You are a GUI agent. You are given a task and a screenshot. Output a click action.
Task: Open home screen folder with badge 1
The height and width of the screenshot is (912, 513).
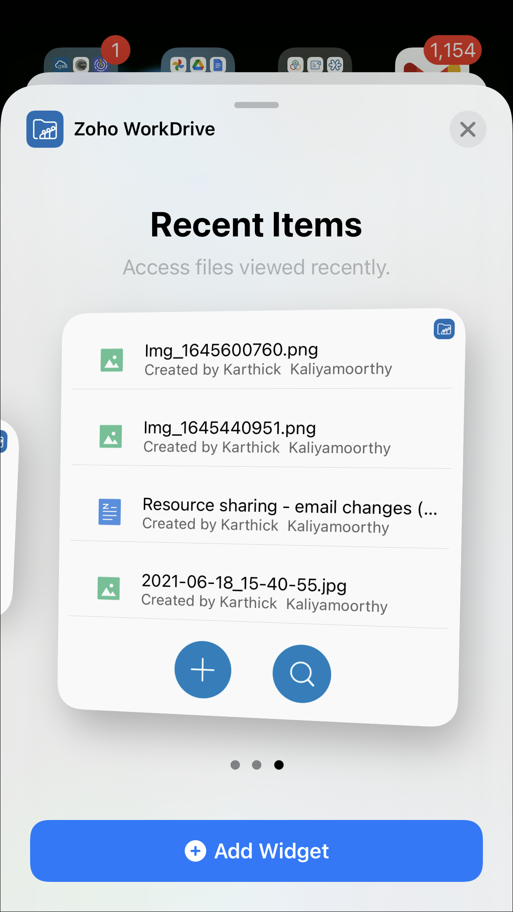click(x=81, y=60)
